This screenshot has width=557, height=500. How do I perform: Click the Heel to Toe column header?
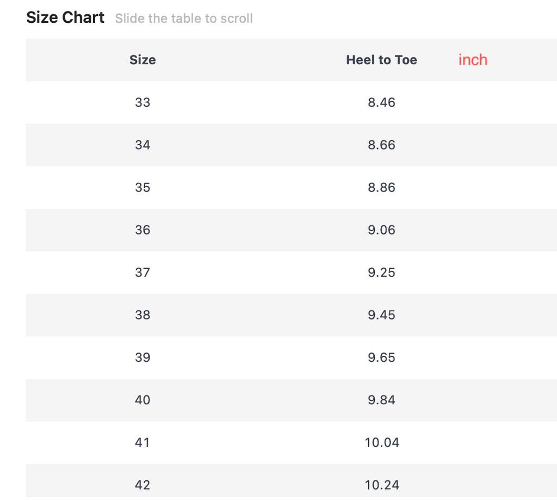click(381, 60)
